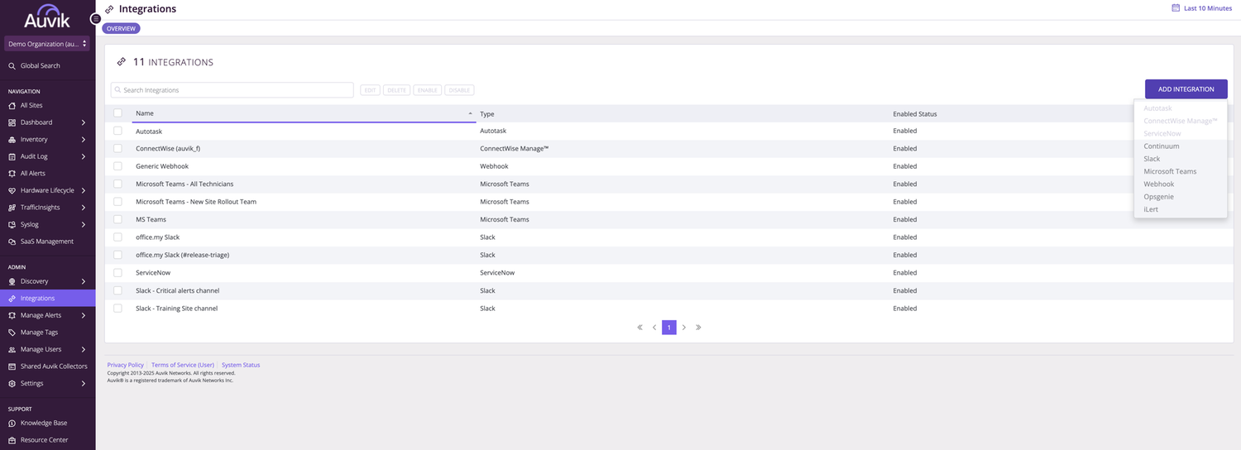Click the Shared Auvik Collectors icon
Viewport: 1241px width, 450px height.
12,366
